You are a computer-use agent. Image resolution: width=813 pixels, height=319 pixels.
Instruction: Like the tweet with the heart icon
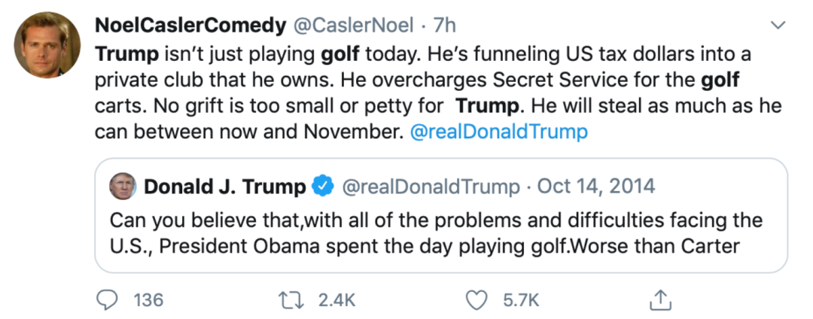(476, 300)
